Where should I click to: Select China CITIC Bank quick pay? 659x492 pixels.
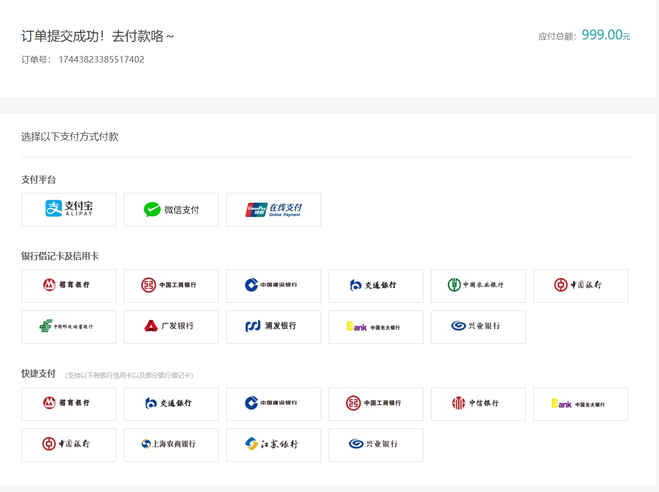[x=478, y=404]
